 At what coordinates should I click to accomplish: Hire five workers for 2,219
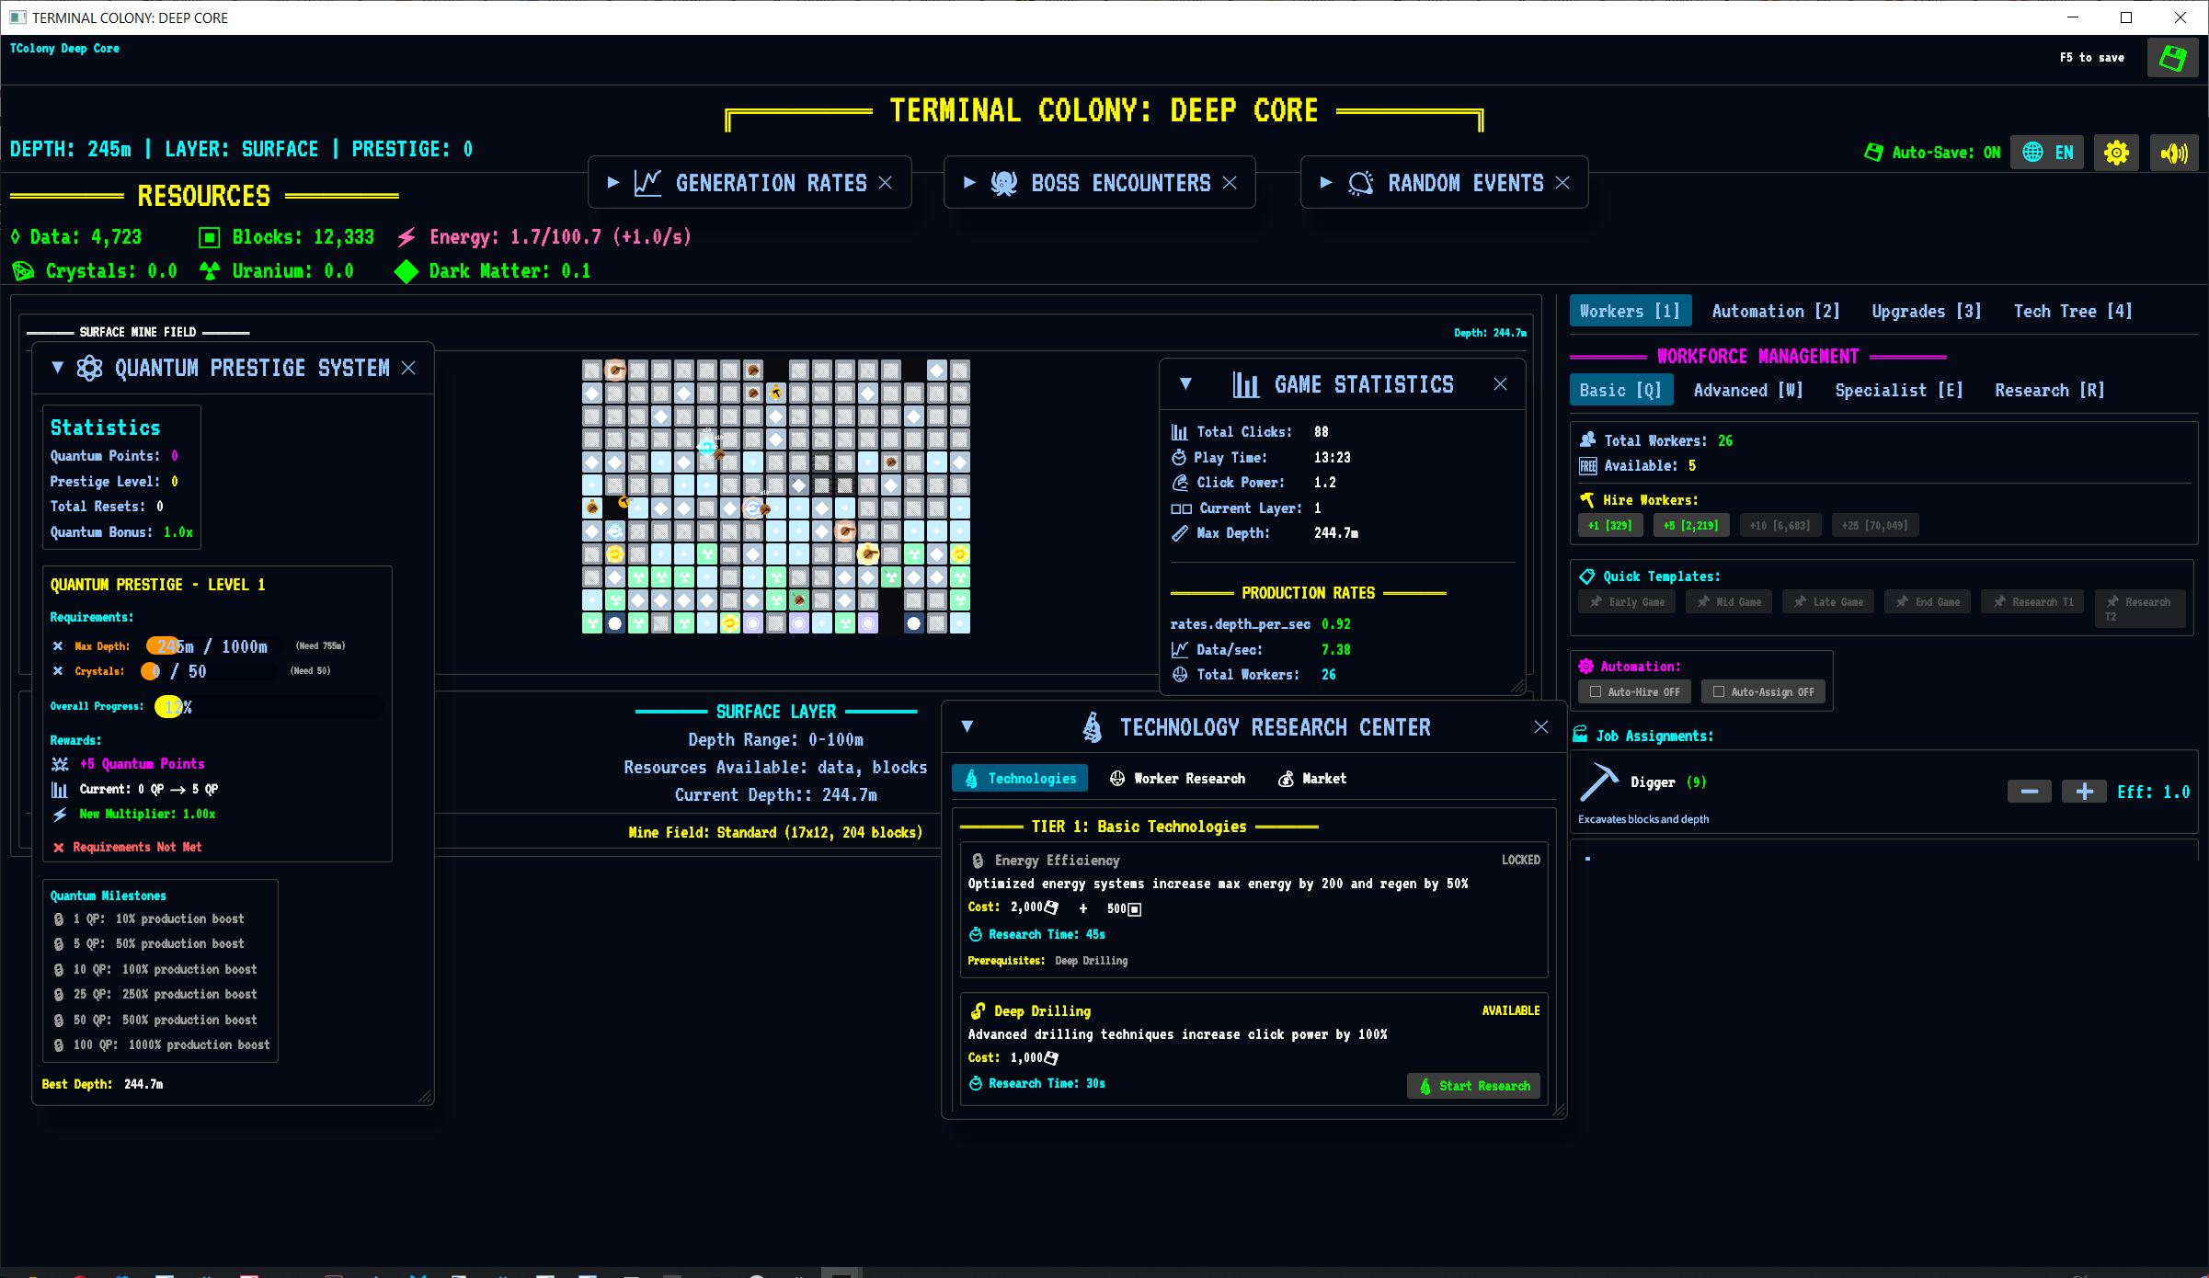tap(1690, 525)
